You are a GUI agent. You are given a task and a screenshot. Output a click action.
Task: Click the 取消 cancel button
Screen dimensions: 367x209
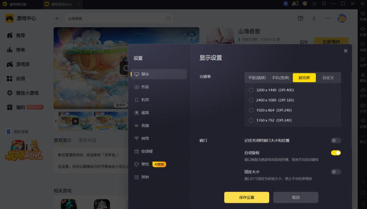[x=296, y=197]
